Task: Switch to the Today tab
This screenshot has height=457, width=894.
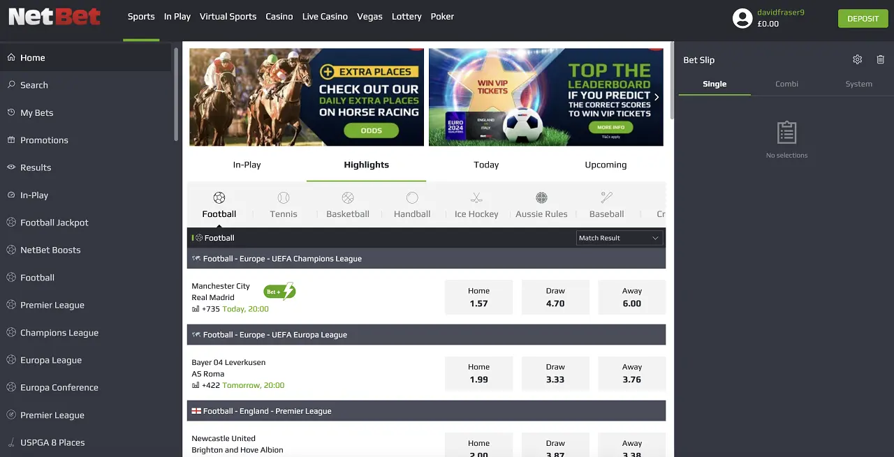Action: click(486, 165)
